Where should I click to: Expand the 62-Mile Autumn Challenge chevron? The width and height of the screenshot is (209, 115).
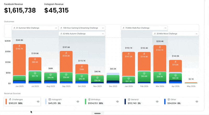[x=103, y=34]
